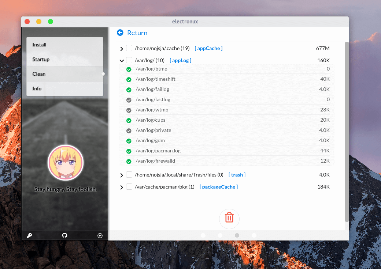Check the /var/log/ group checkbox
This screenshot has height=269, width=381.
[x=129, y=60]
